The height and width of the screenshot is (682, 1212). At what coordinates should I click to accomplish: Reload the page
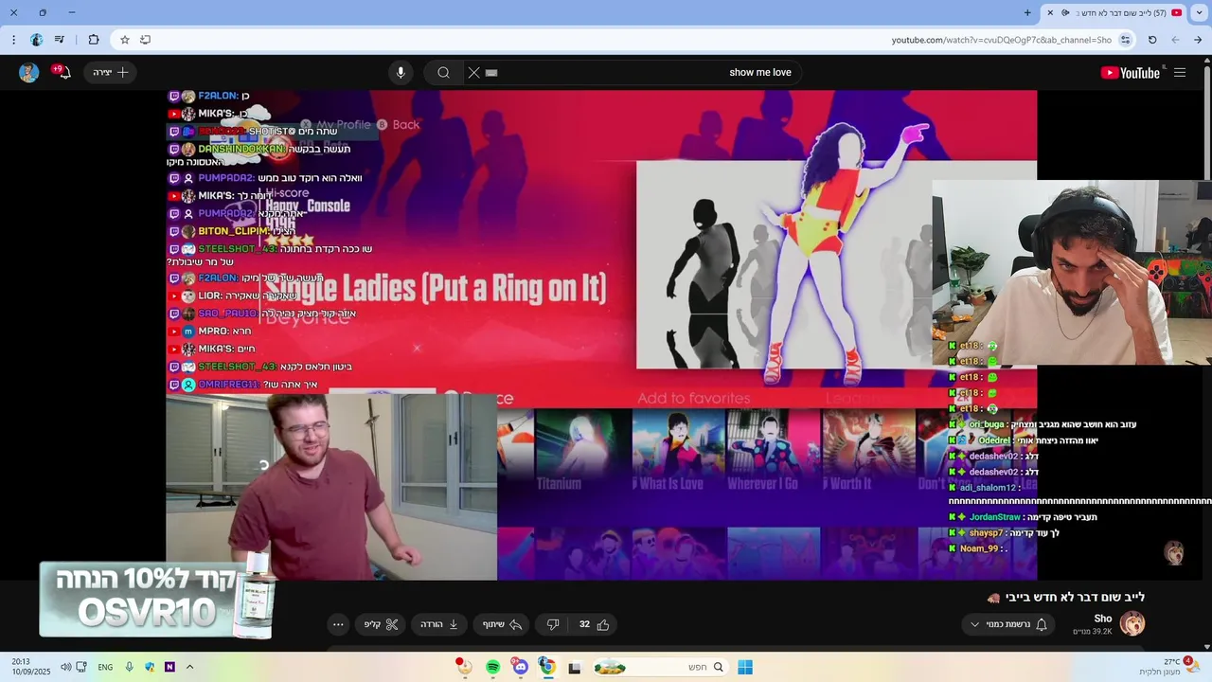(1152, 40)
